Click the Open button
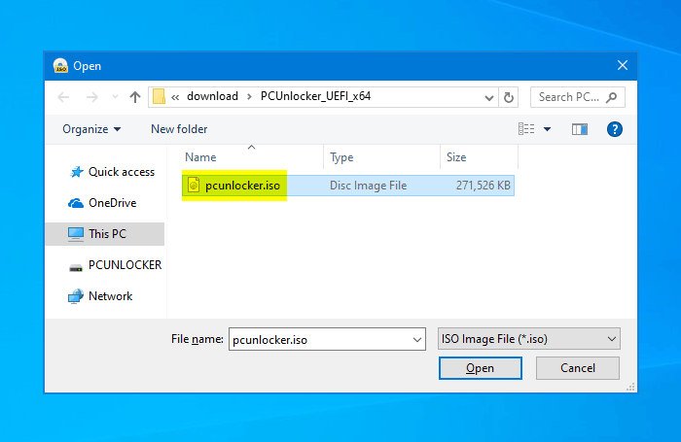This screenshot has width=681, height=442. [x=481, y=368]
